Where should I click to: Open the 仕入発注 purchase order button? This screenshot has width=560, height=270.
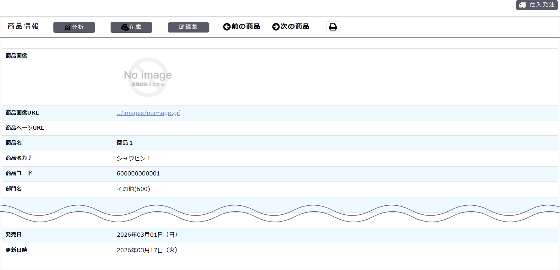537,5
